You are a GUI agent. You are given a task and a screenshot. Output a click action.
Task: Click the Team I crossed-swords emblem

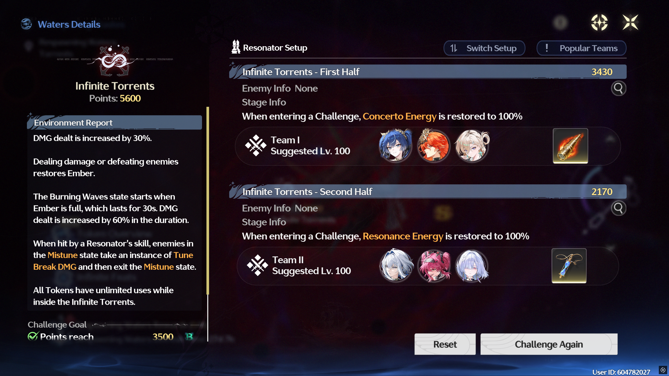pyautogui.click(x=256, y=145)
